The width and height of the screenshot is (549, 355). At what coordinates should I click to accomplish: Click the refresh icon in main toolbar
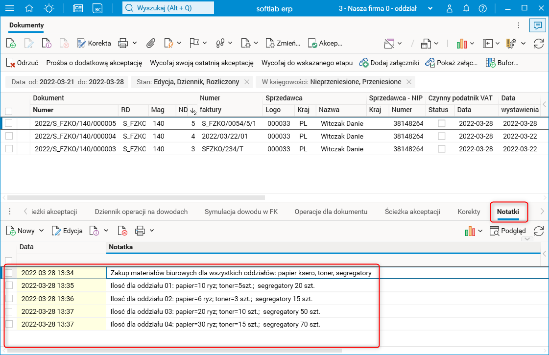[539, 43]
